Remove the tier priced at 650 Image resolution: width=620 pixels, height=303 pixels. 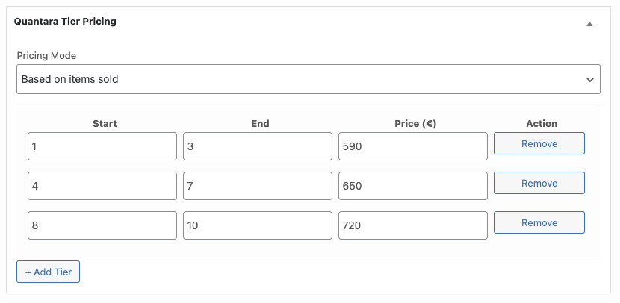click(539, 183)
